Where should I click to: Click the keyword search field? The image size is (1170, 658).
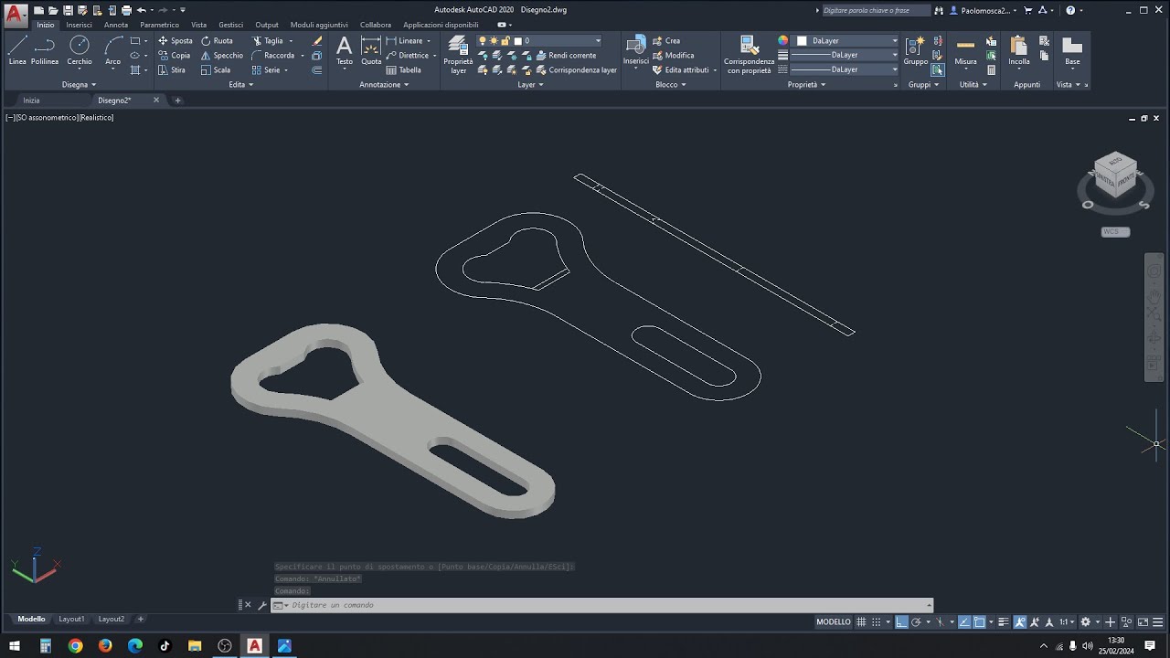tap(876, 10)
